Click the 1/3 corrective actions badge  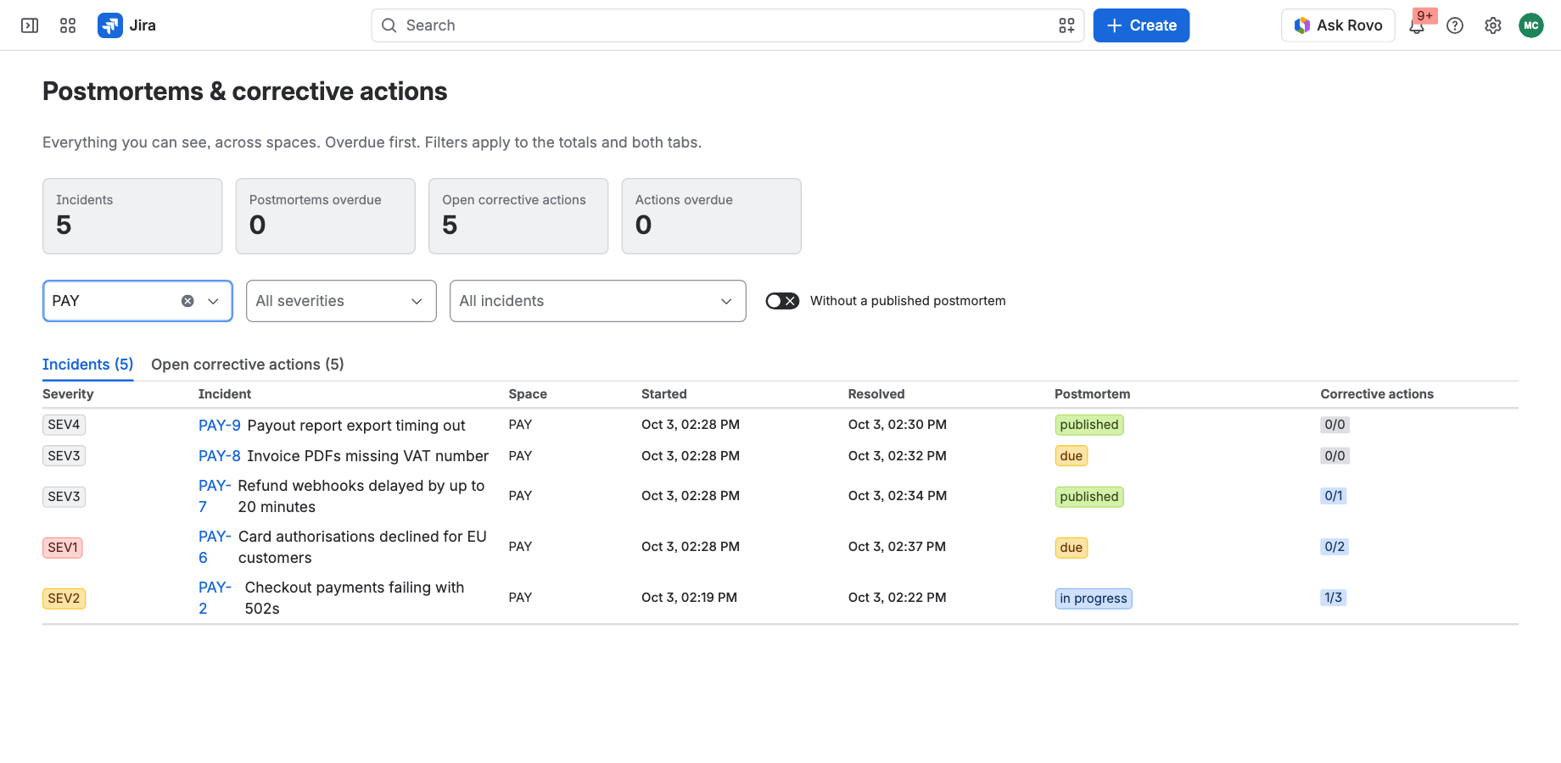(1334, 598)
